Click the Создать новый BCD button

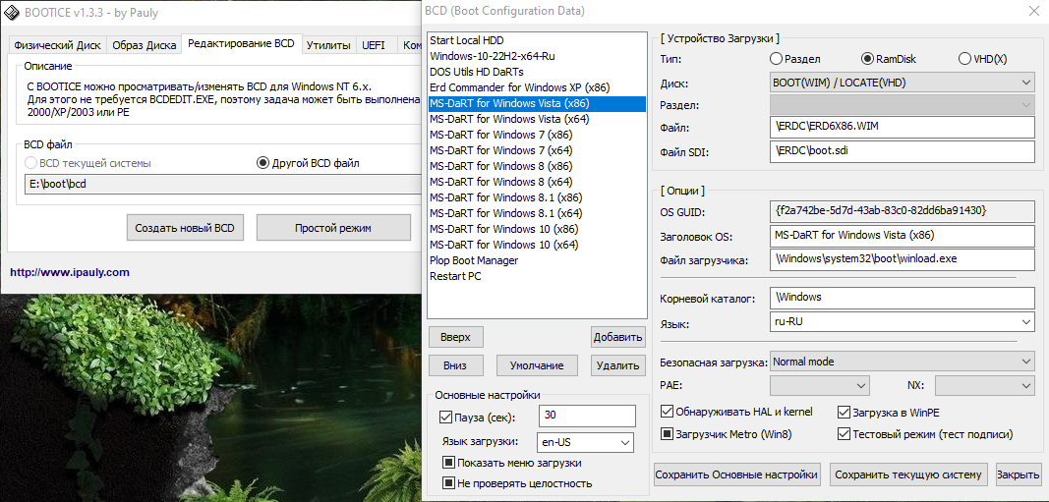tap(185, 228)
